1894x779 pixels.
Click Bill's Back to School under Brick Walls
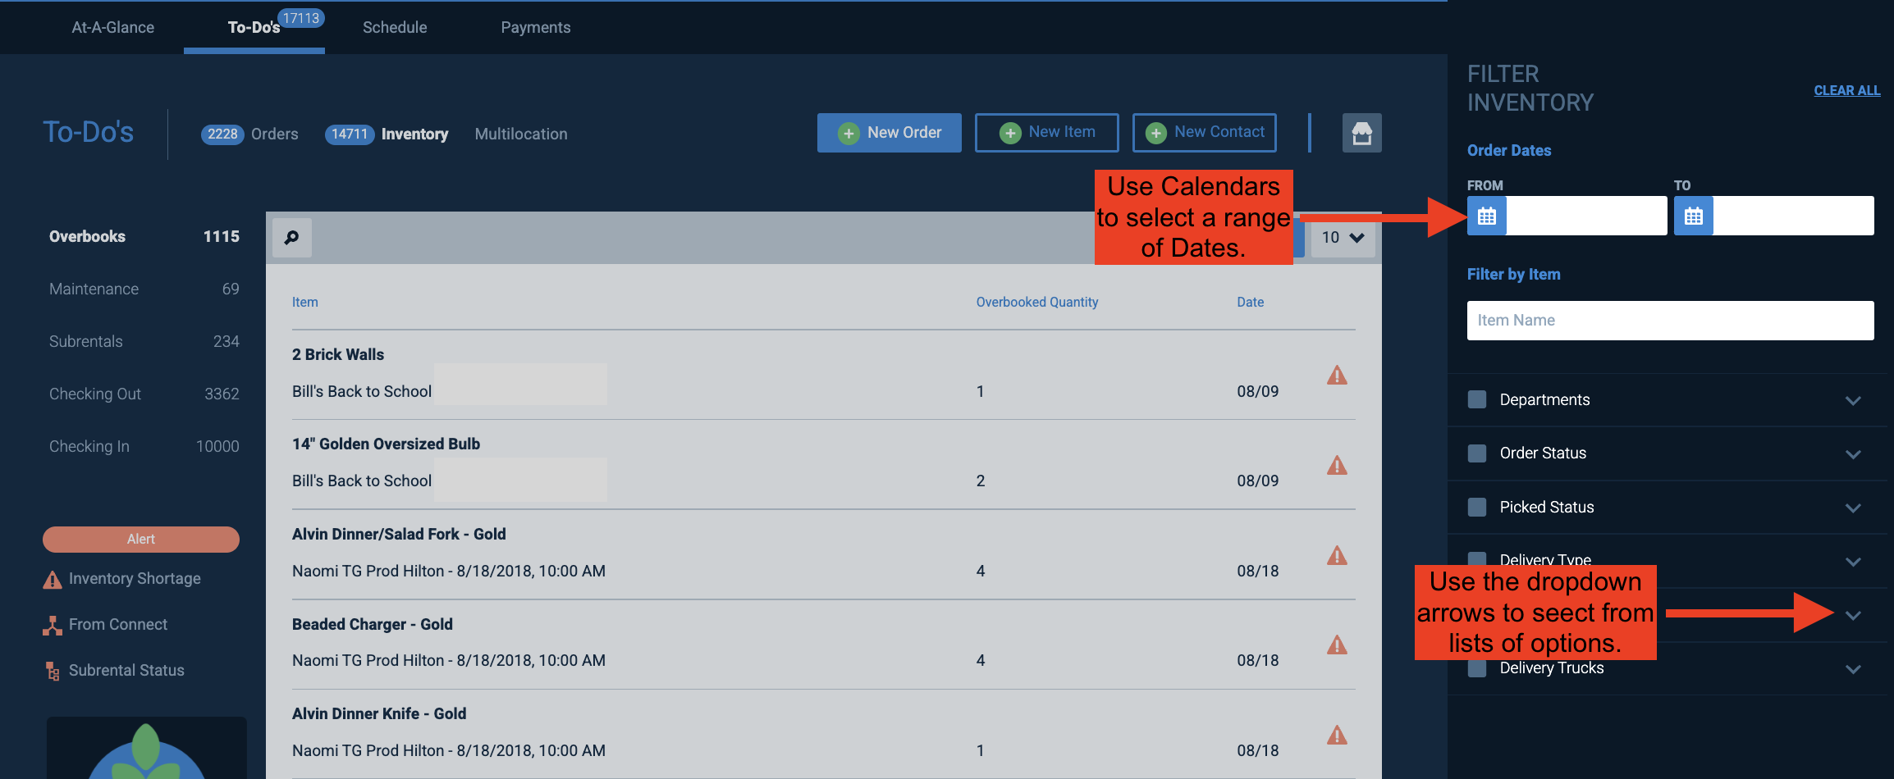coord(362,392)
